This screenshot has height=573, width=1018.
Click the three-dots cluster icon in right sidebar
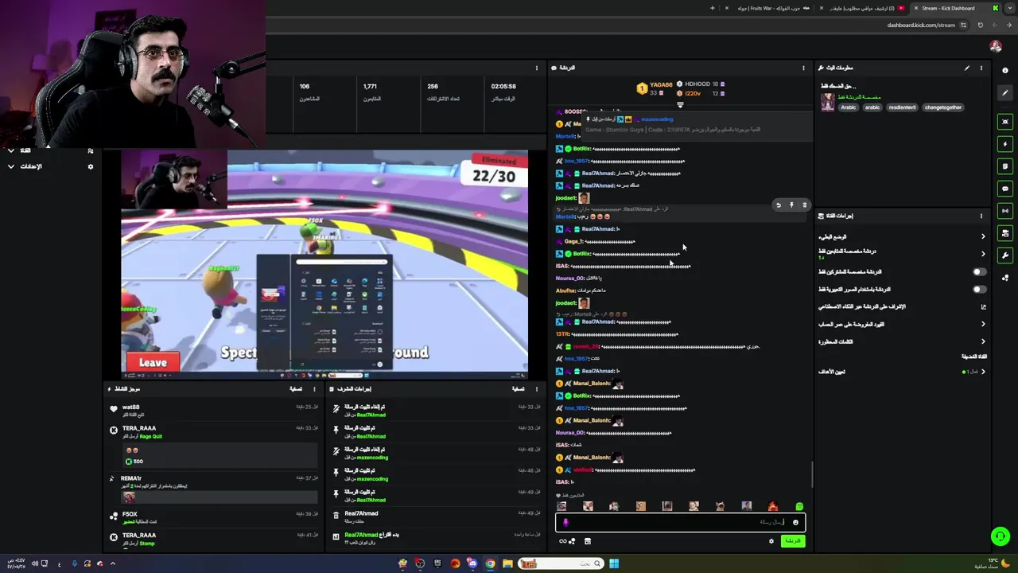1005,278
